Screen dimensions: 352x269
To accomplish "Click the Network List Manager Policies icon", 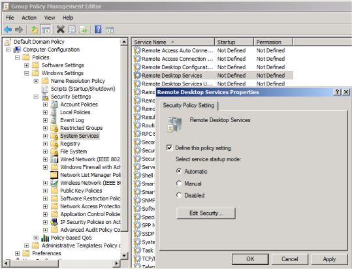I will [54, 175].
